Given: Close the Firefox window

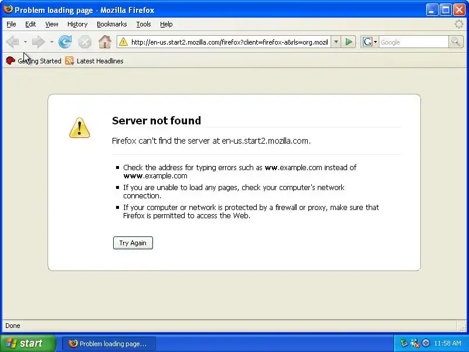Looking at the screenshot, I should point(459,9).
